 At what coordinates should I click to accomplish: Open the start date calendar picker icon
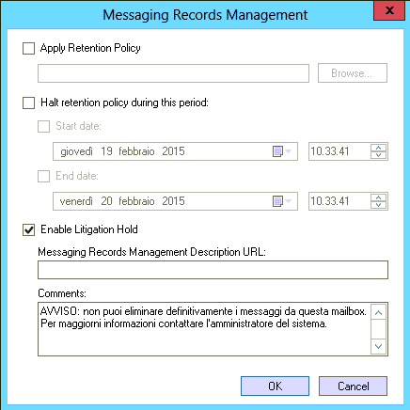281,151
